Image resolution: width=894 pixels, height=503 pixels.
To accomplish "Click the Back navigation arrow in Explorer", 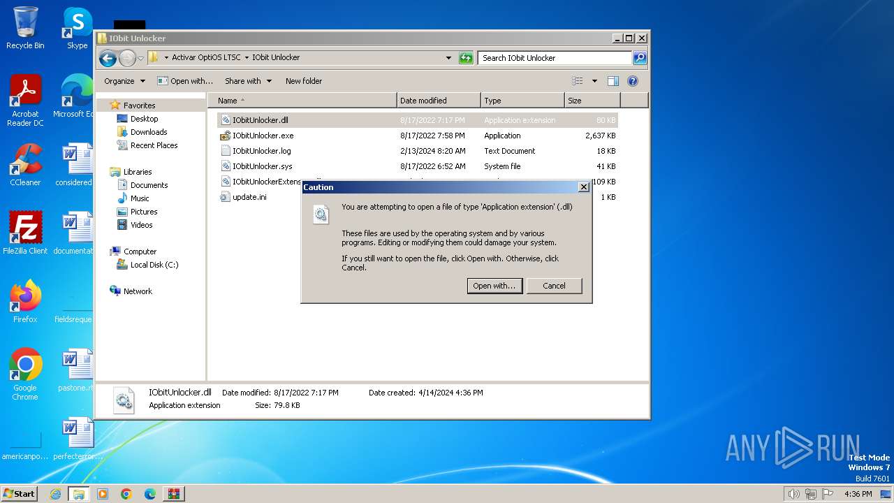I will pos(108,58).
